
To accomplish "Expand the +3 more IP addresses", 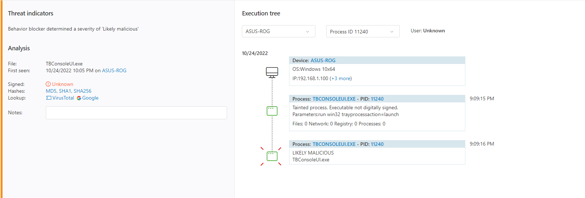I will (x=341, y=78).
